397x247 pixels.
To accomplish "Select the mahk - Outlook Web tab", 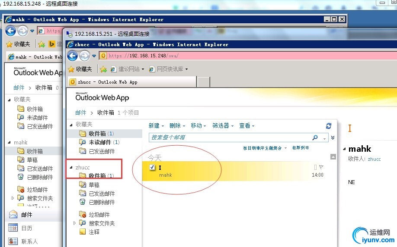I will point(35,57).
